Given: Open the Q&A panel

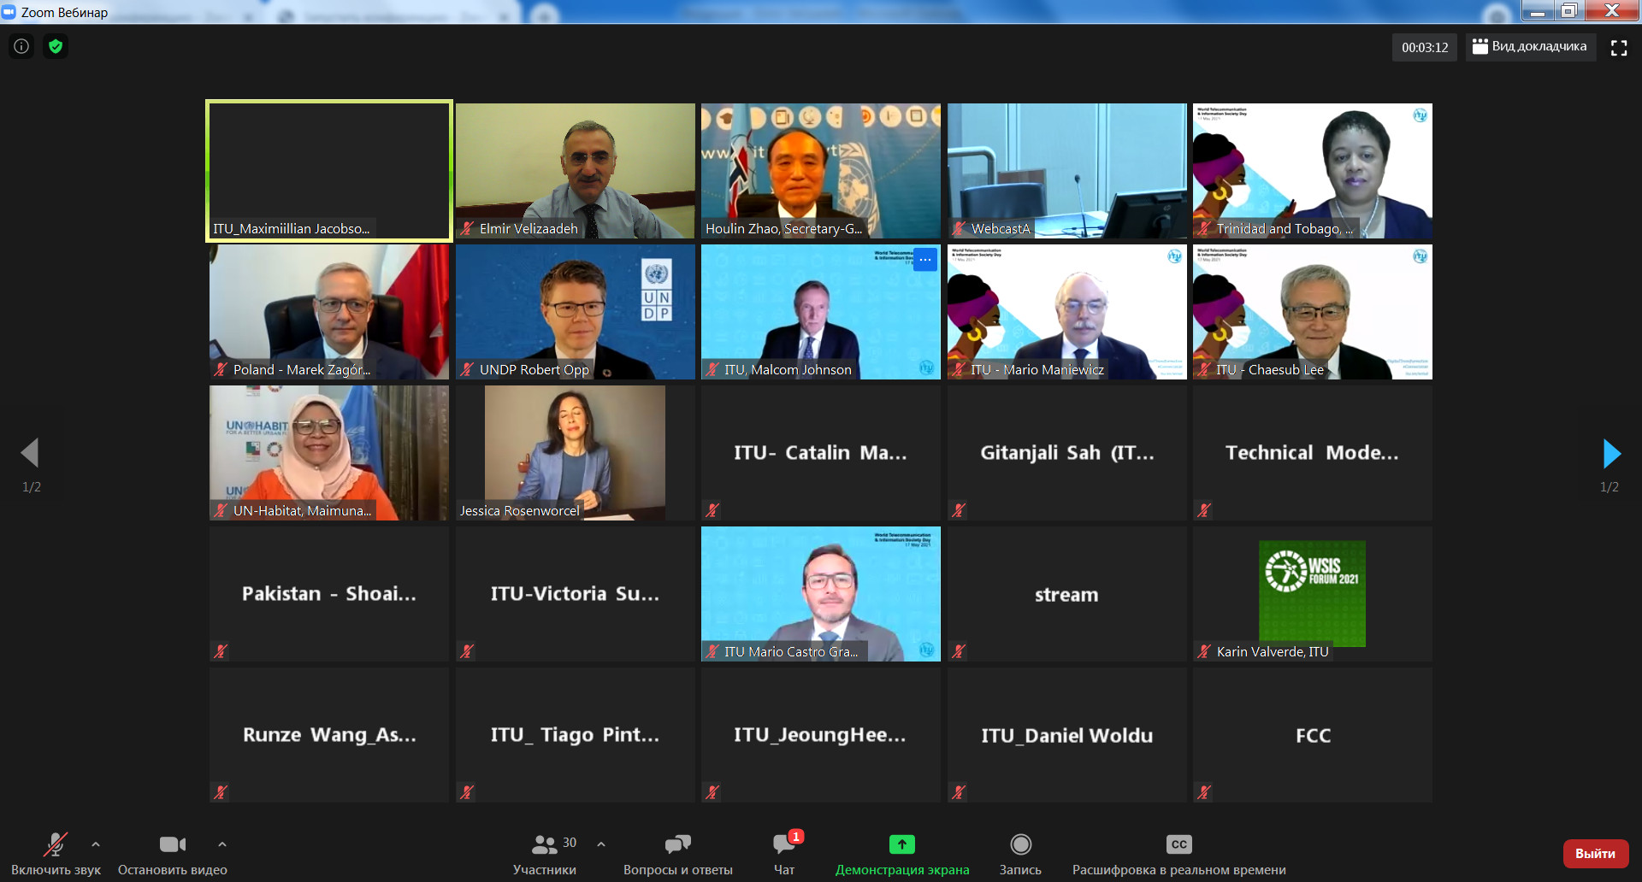Looking at the screenshot, I should 678,854.
